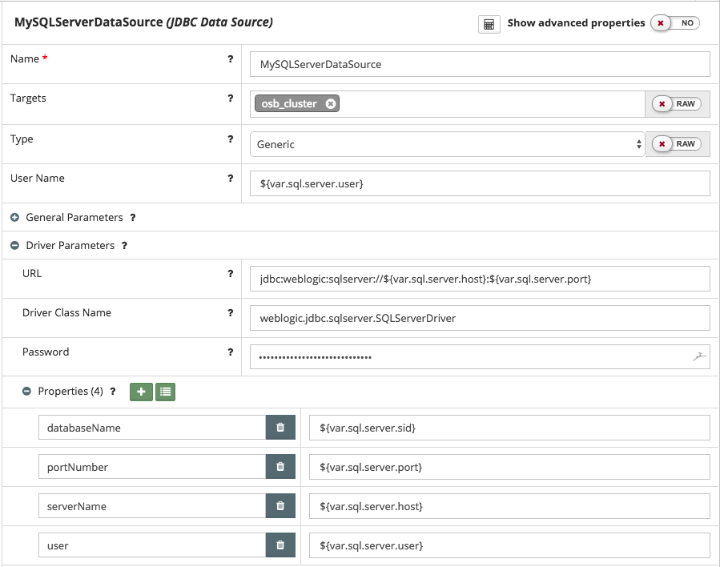Open the Type dropdown showing Generic
Screen dimensions: 720x567
tap(447, 145)
